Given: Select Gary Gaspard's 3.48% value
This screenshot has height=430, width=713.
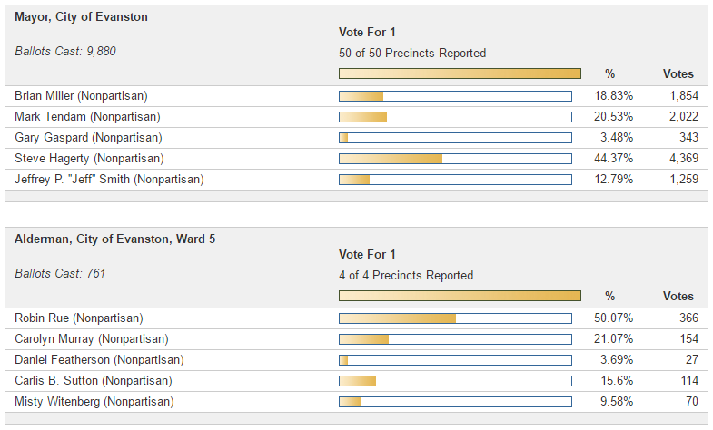Looking at the screenshot, I should click(x=618, y=138).
